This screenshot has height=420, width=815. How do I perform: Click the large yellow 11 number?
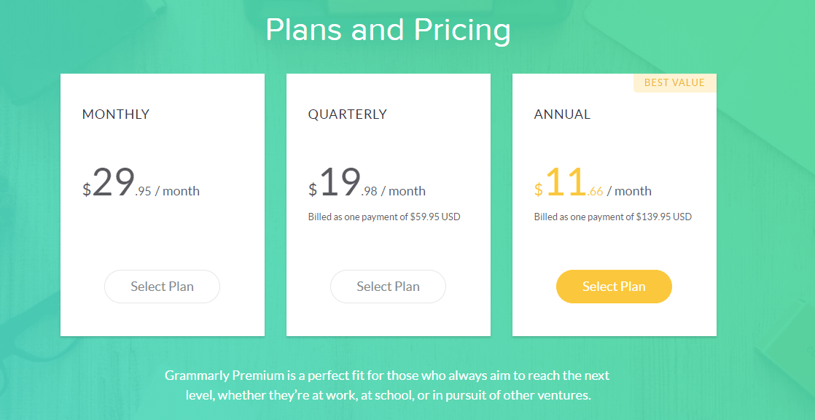point(566,182)
